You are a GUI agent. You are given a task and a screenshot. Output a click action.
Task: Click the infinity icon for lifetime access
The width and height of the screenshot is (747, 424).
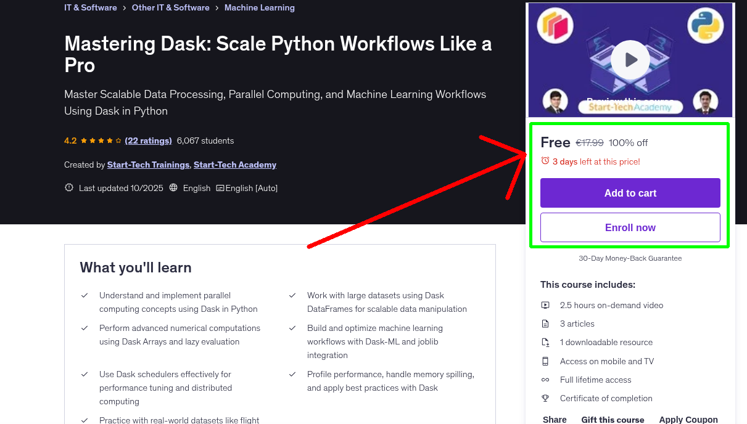point(545,380)
